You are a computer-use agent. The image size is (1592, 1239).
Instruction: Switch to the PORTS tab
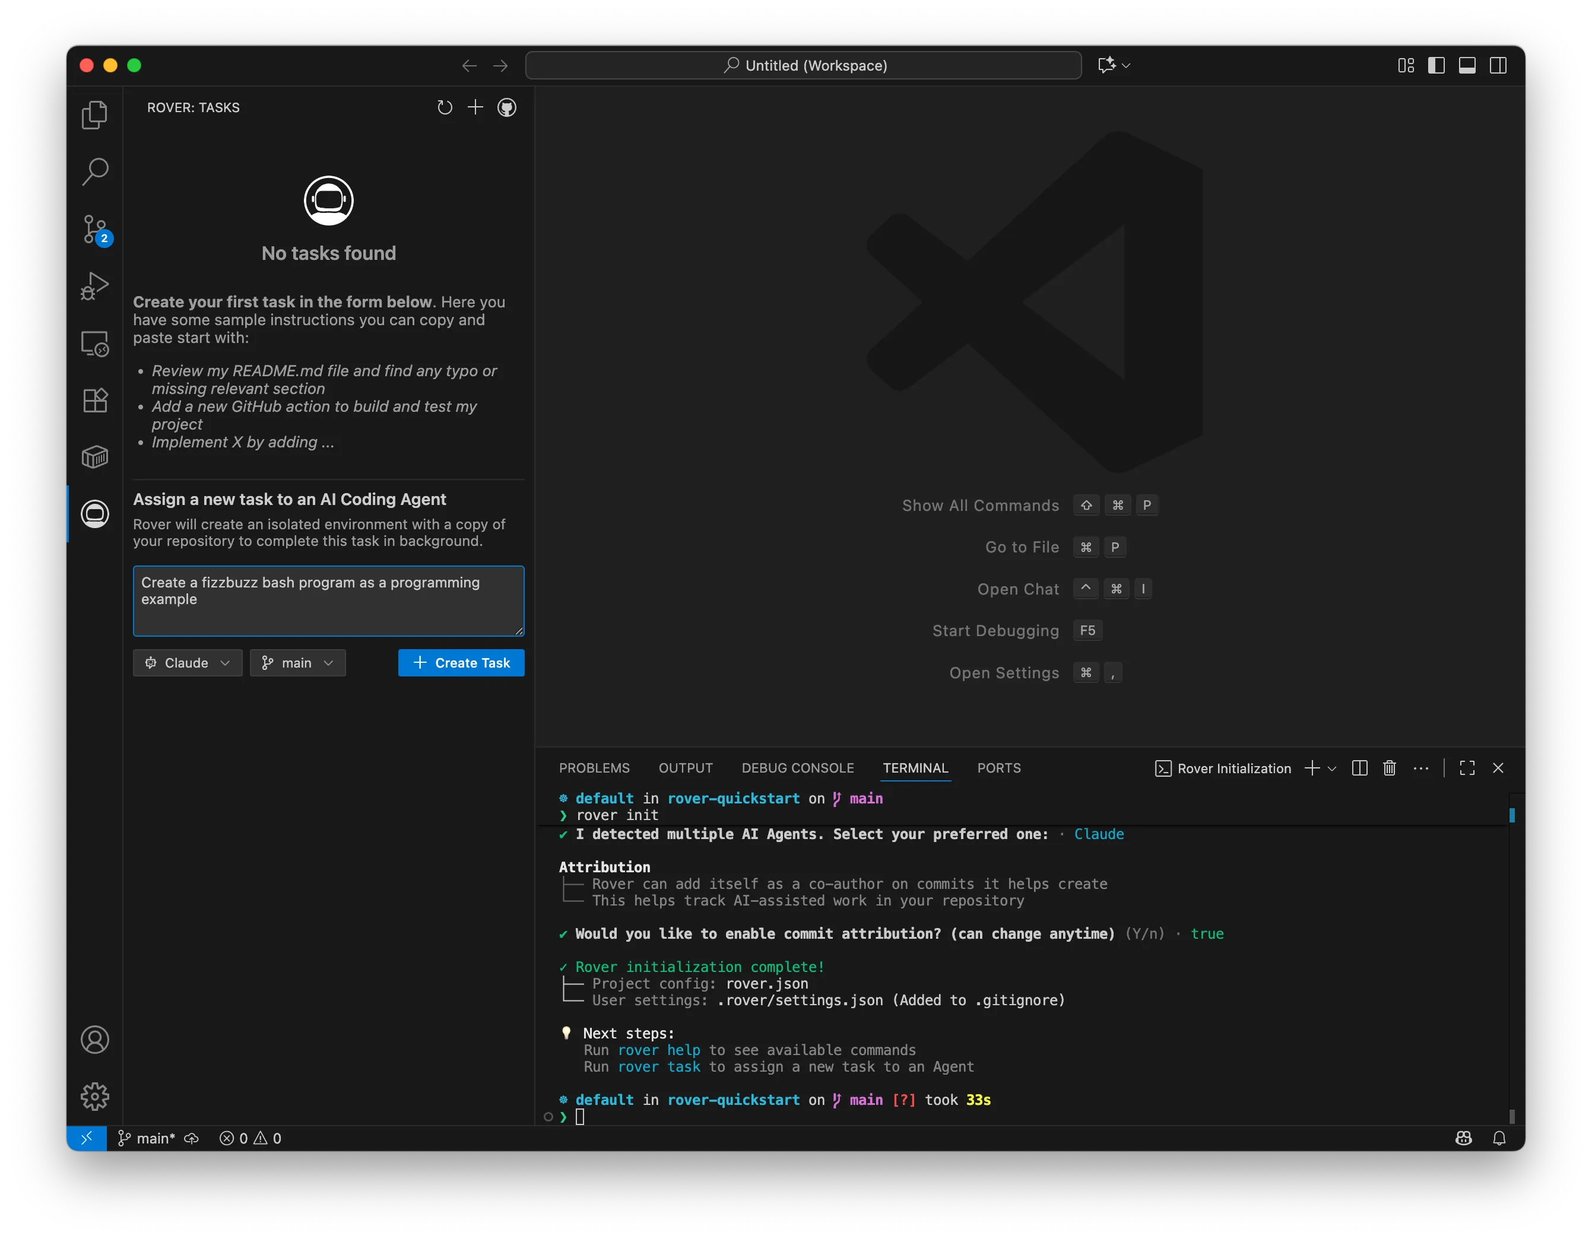998,768
